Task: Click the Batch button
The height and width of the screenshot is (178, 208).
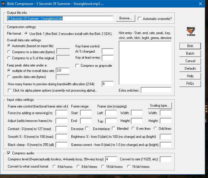Action: [x=190, y=53]
